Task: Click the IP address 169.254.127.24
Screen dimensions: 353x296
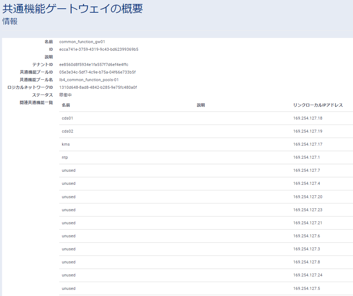Action: coord(308,275)
